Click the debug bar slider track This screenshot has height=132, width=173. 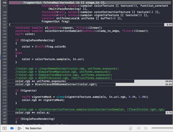pos(162,128)
